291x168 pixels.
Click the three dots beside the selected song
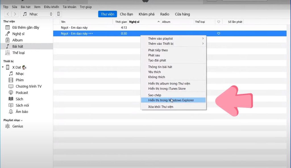click(x=91, y=33)
